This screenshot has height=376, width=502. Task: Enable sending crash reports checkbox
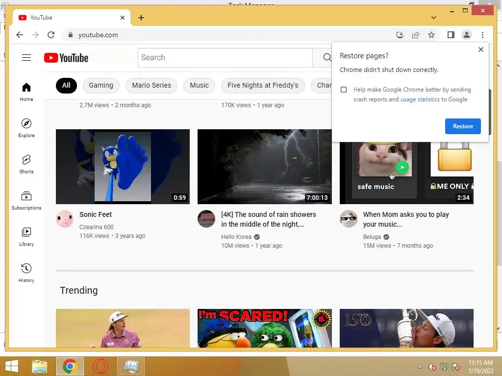click(344, 90)
